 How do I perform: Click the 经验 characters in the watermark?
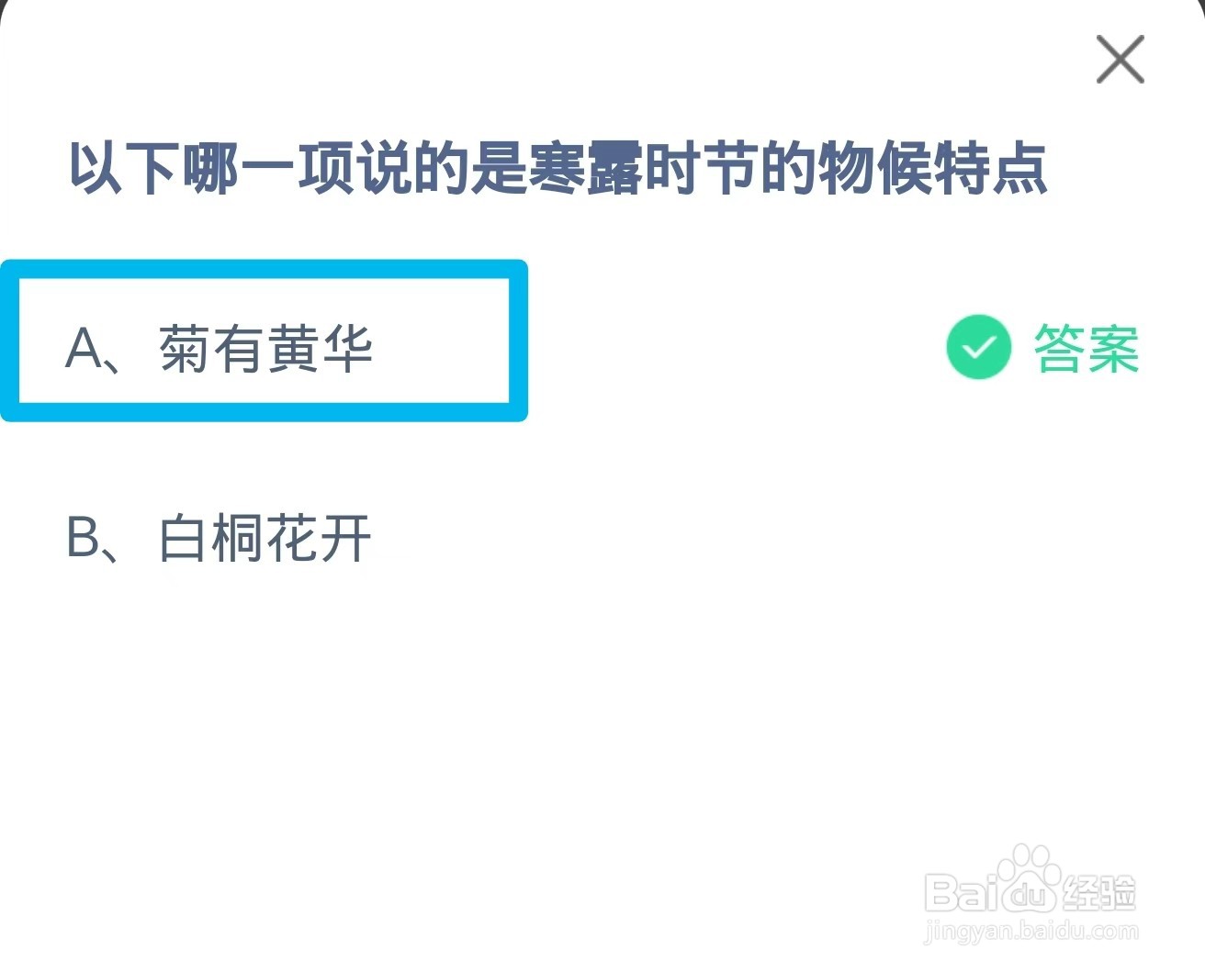click(x=1100, y=892)
